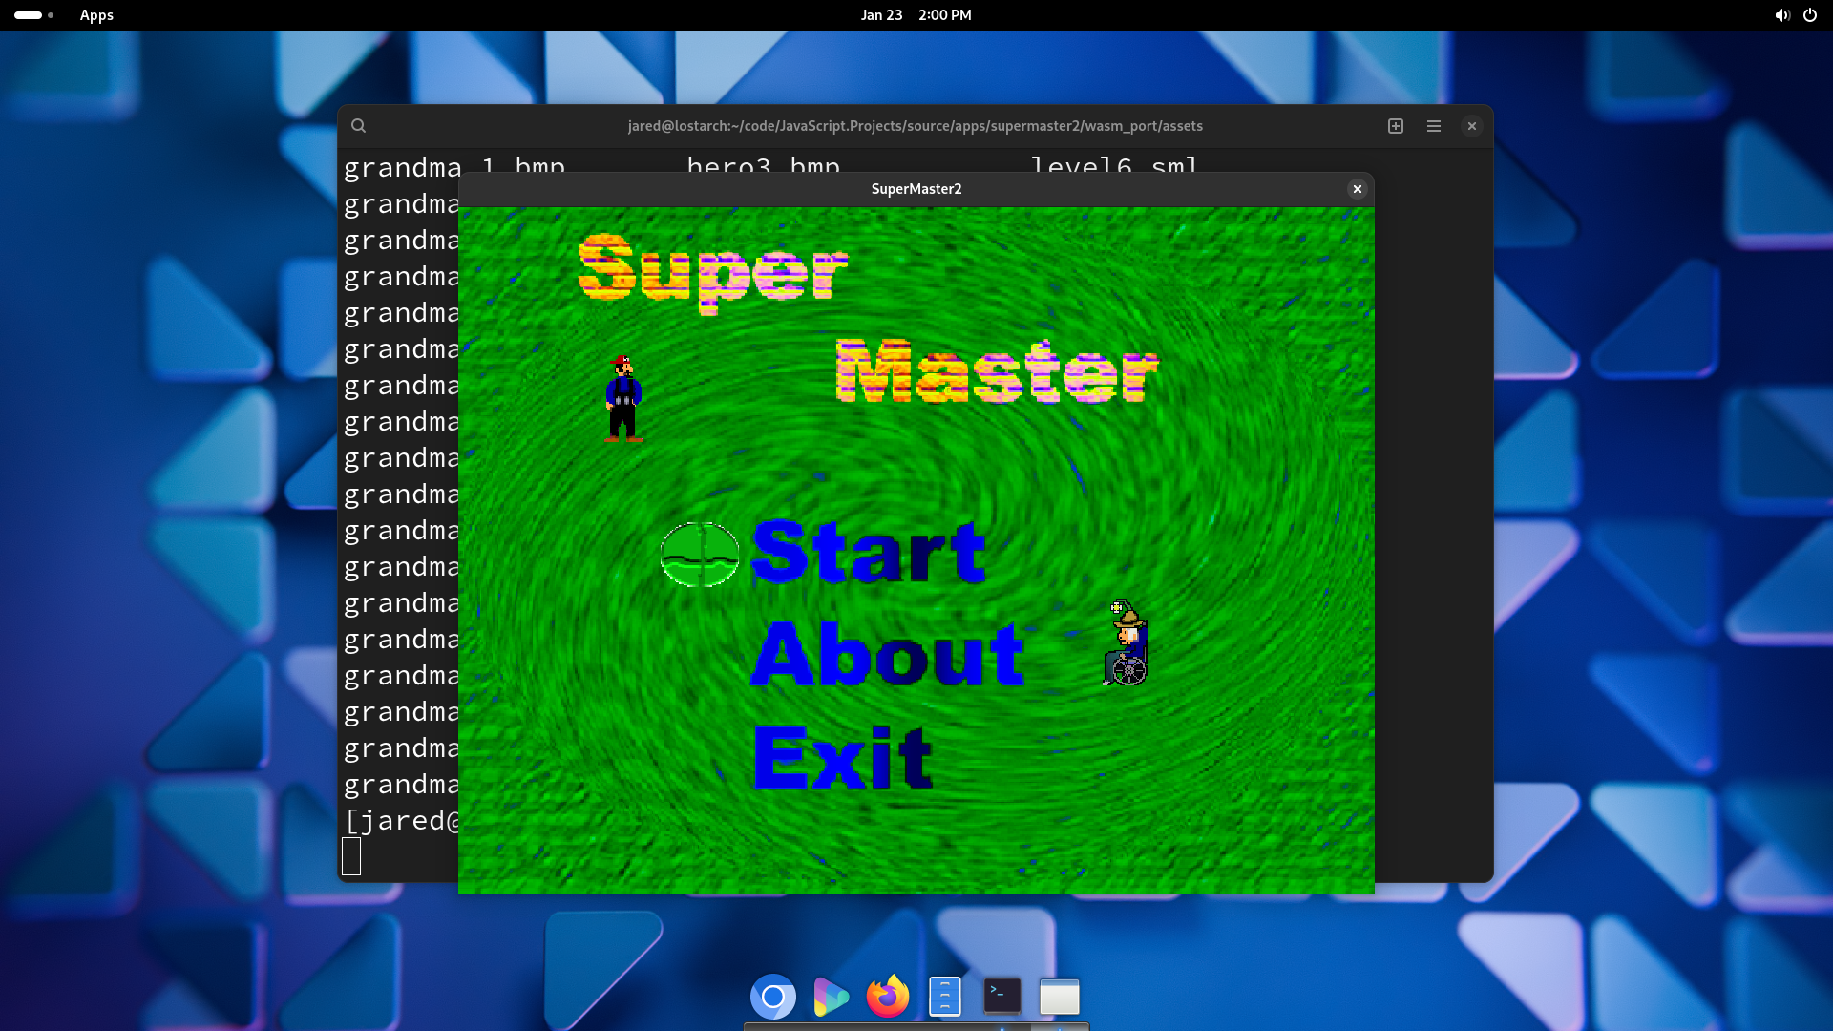The image size is (1833, 1031).
Task: Click the red-capped hero sprite
Action: pos(623,398)
